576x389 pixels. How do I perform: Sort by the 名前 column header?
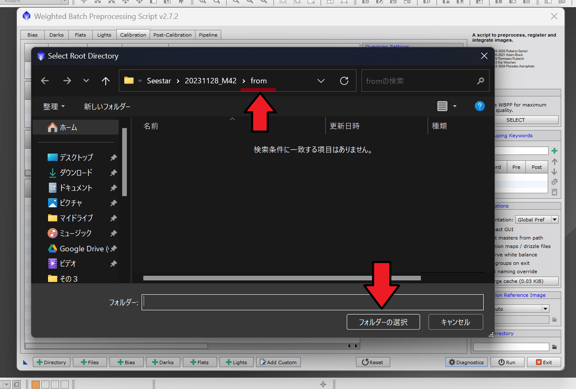[151, 126]
